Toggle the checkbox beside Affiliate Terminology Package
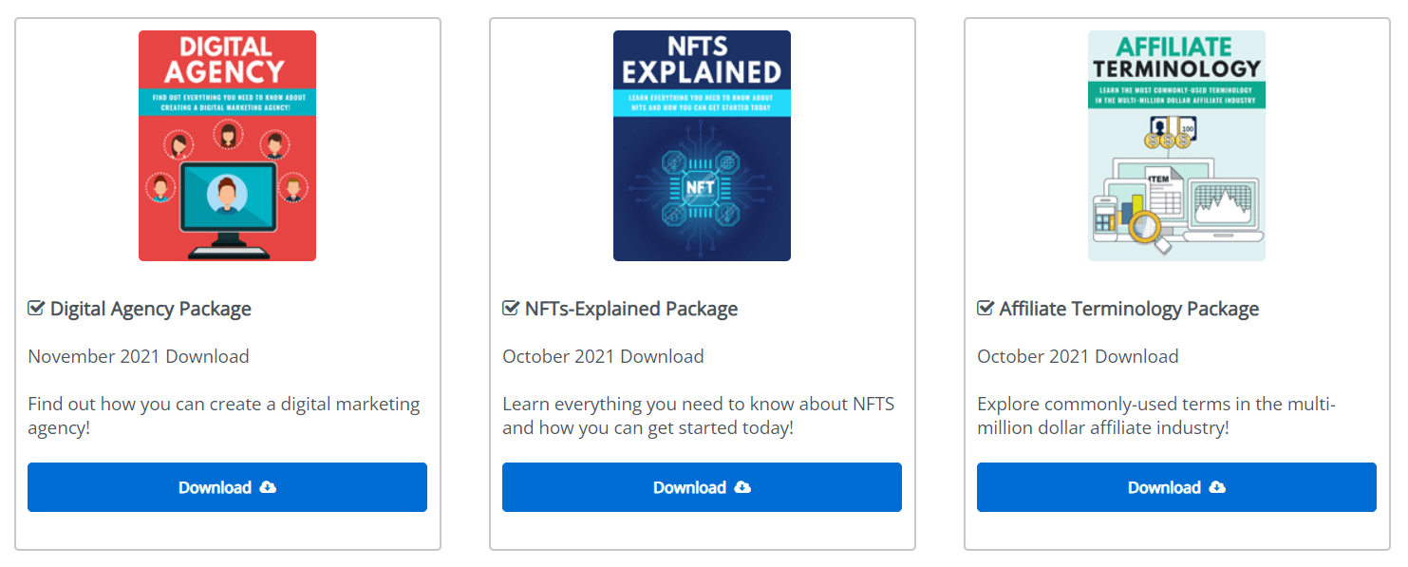Viewport: 1408px width, 567px height. pyautogui.click(x=986, y=309)
